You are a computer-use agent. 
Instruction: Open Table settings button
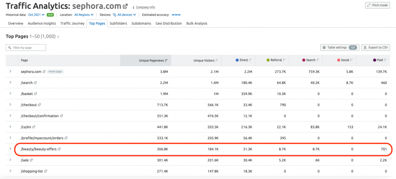click(x=340, y=47)
